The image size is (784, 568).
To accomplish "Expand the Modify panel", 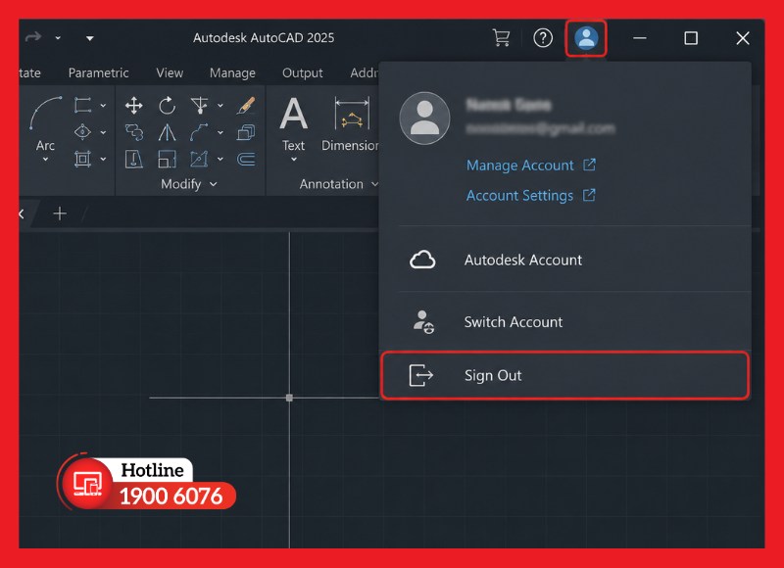I will coord(189,184).
